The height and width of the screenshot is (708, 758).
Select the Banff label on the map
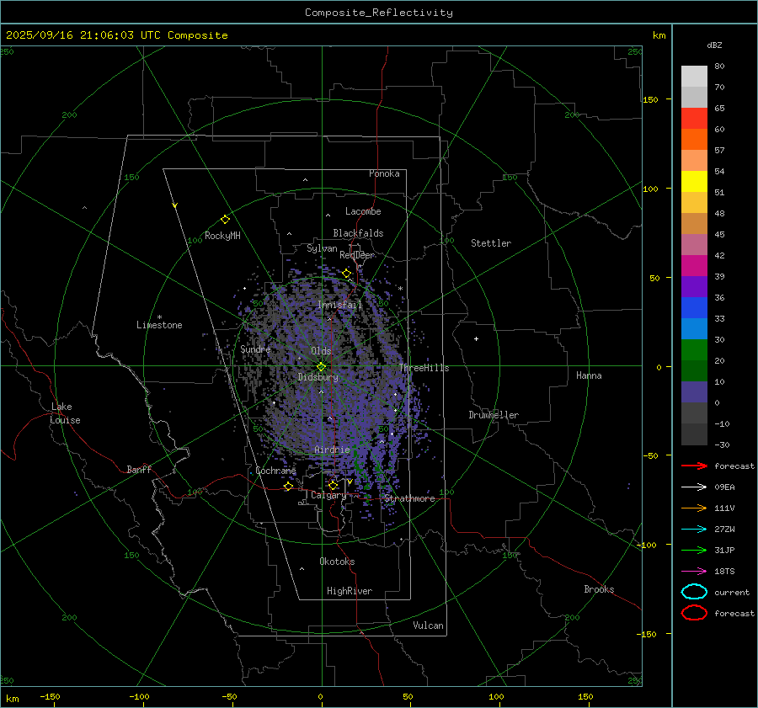pyautogui.click(x=139, y=470)
